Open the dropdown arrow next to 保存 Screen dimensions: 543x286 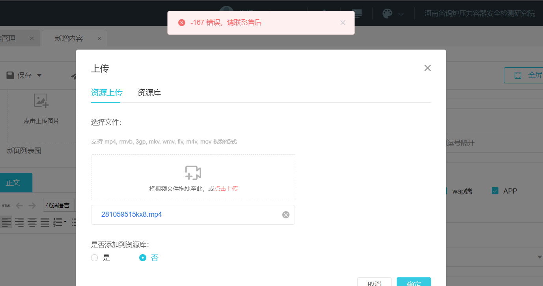pos(39,75)
